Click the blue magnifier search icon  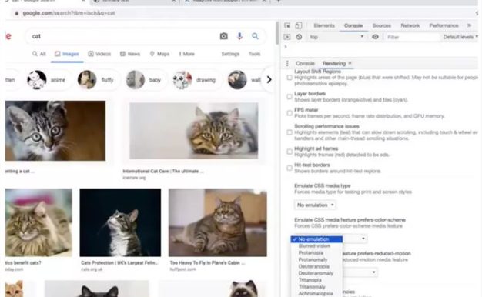[x=255, y=36]
